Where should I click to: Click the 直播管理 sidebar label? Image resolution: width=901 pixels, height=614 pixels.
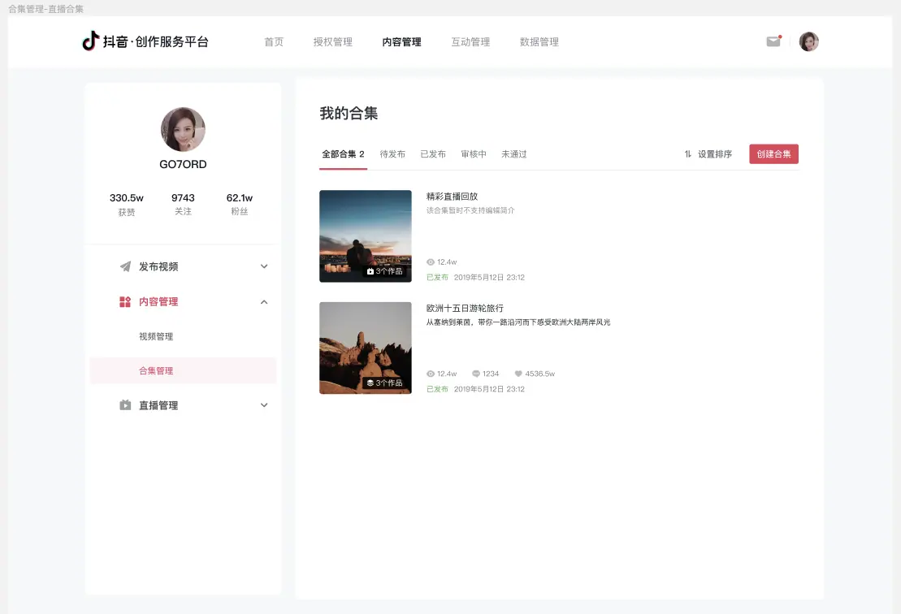pos(158,405)
